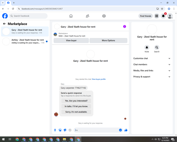Open the Windows Start menu
Image resolution: width=177 pixels, height=142 pixels.
tap(3, 139)
